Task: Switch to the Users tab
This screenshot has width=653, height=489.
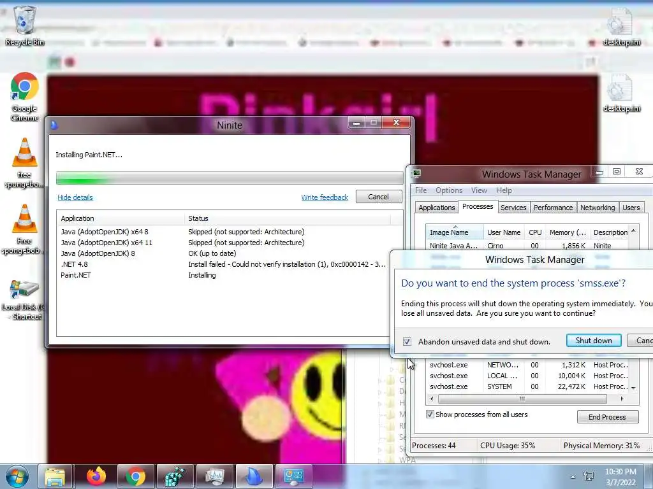Action: [x=631, y=208]
